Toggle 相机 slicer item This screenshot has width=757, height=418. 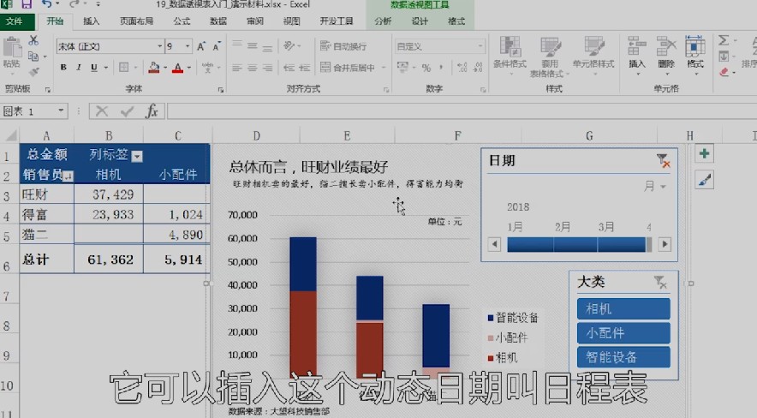623,309
